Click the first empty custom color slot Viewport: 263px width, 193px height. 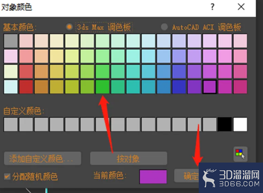(x=11, y=124)
